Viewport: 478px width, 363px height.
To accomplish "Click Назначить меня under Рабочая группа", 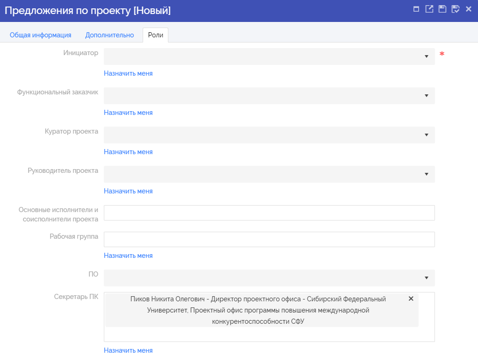I will tap(128, 256).
